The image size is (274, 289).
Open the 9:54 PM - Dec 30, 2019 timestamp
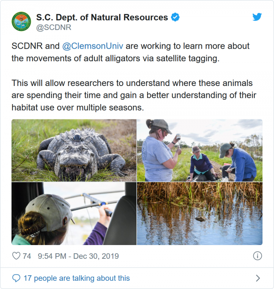[78, 256]
